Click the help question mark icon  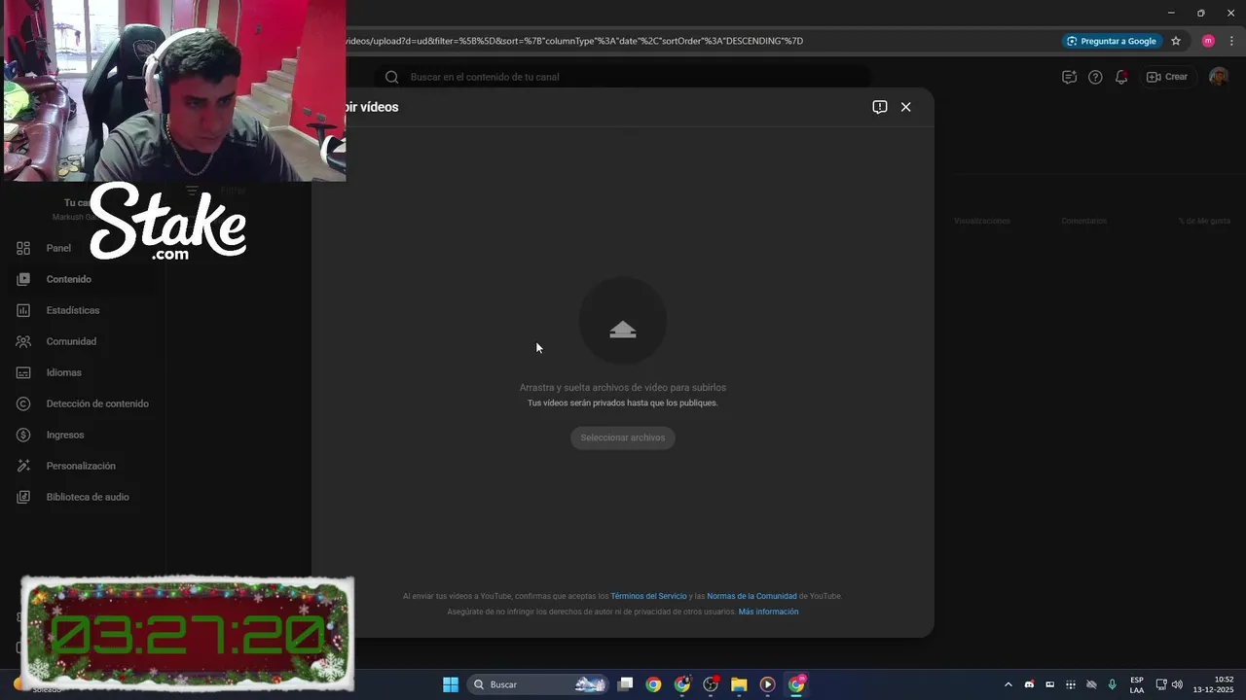(x=1095, y=77)
